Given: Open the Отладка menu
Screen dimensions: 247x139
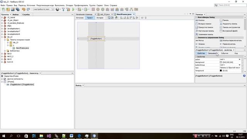Looking at the screenshot, I should pyautogui.click(x=69, y=5).
